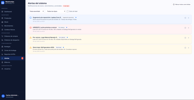Click the red error icon on Leche alert
Image resolution: width=194 pixels, height=100 pixels.
pos(30,28)
